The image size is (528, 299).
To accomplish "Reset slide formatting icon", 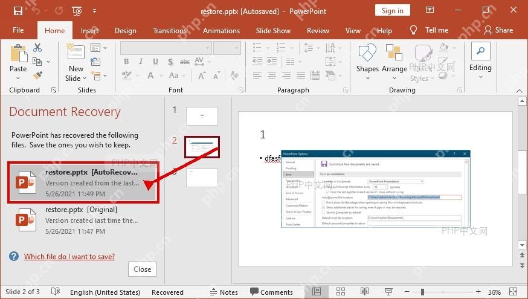I will (95, 62).
